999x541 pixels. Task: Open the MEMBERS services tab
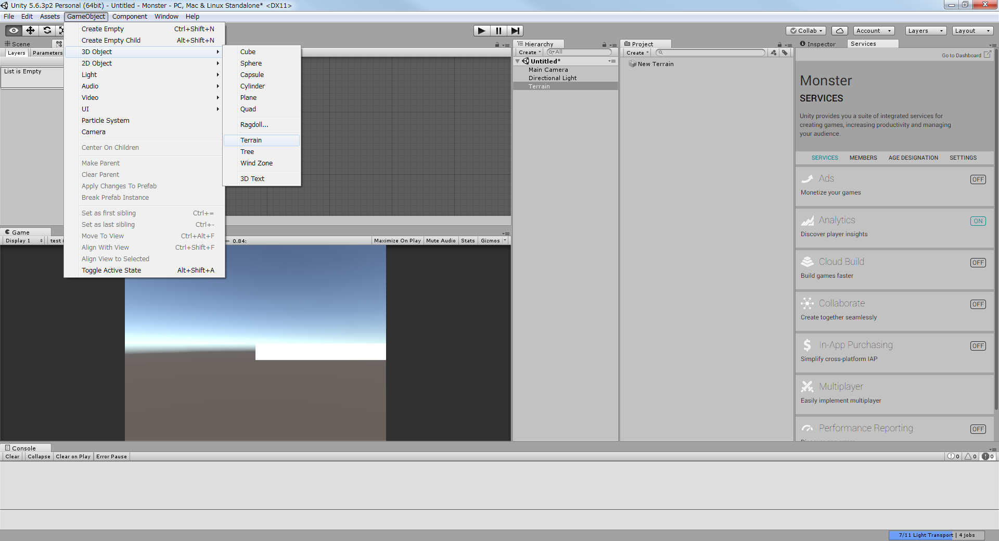[863, 158]
